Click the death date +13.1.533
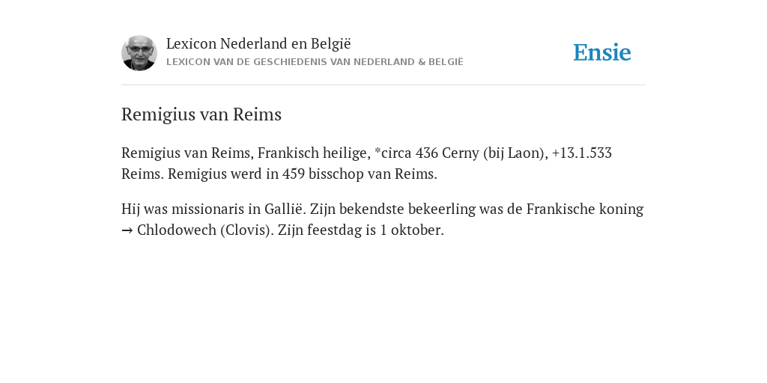Image resolution: width=767 pixels, height=383 pixels. (581, 153)
